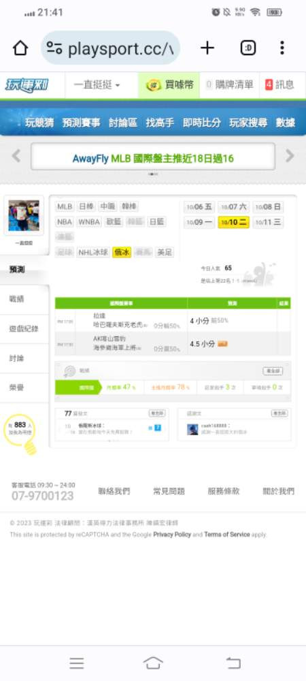306x681 pixels.
Task: Open the 訊息 notifications link
Action: pyautogui.click(x=279, y=85)
